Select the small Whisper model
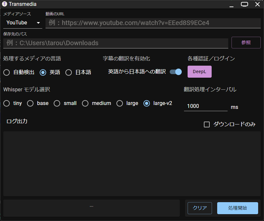The width and height of the screenshot is (264, 221). 57,103
